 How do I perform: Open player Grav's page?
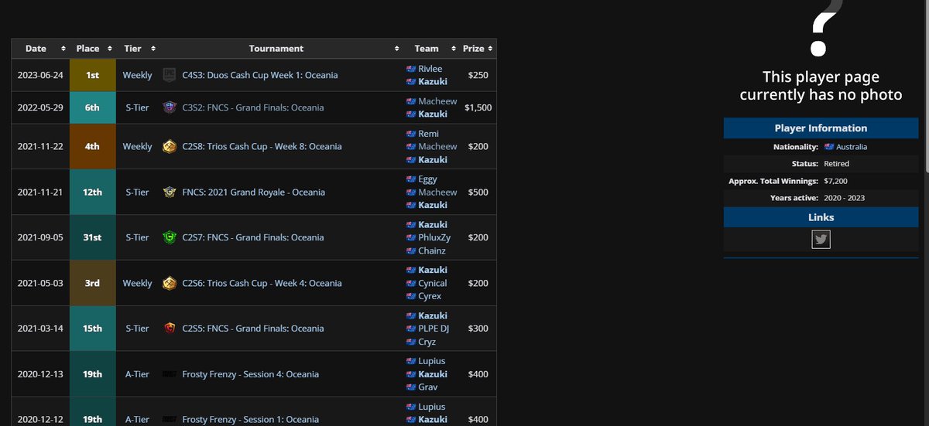pyautogui.click(x=427, y=387)
